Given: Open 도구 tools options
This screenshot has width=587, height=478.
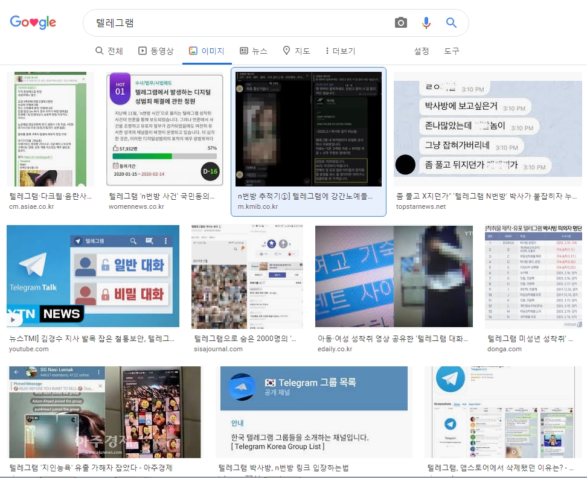Looking at the screenshot, I should (452, 51).
